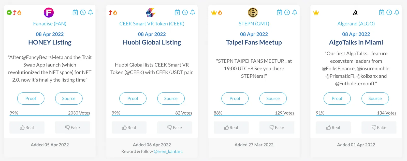
Task: Enable bell notification on the STEPN card
Action: click(x=295, y=12)
